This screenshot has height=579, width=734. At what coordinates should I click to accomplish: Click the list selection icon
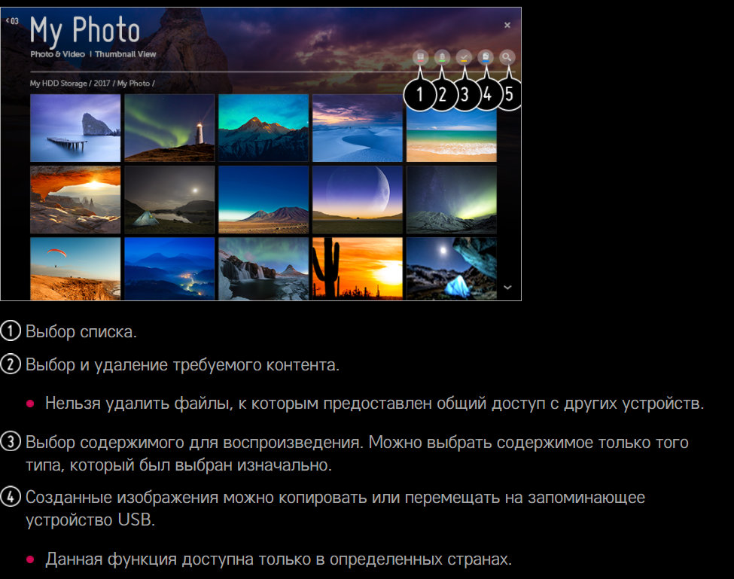coord(420,56)
